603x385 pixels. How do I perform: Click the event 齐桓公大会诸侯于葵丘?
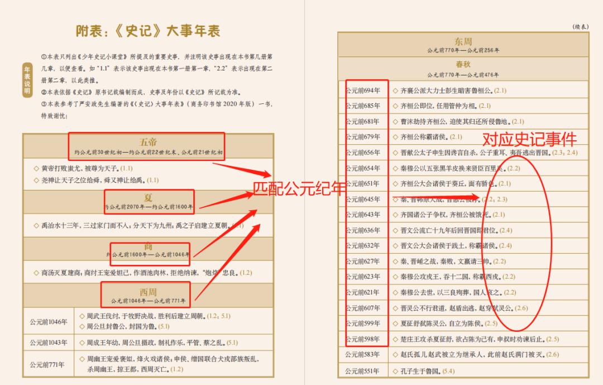click(x=452, y=184)
